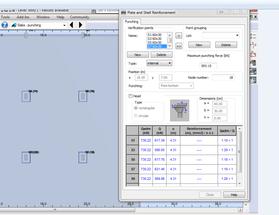Click row header S9 in results table
Screen dimensions: 279x215
coord(133,179)
